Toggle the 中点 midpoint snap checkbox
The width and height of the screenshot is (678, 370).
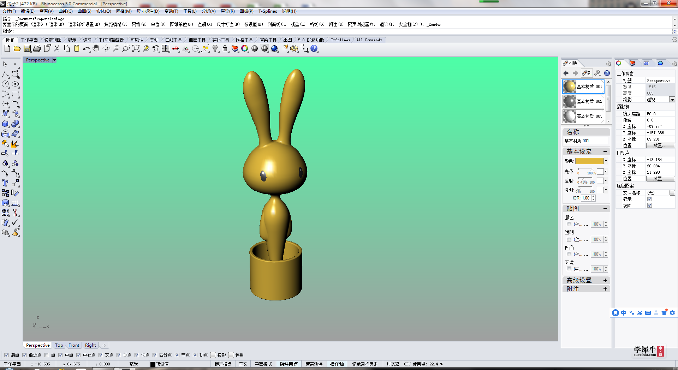[60, 355]
